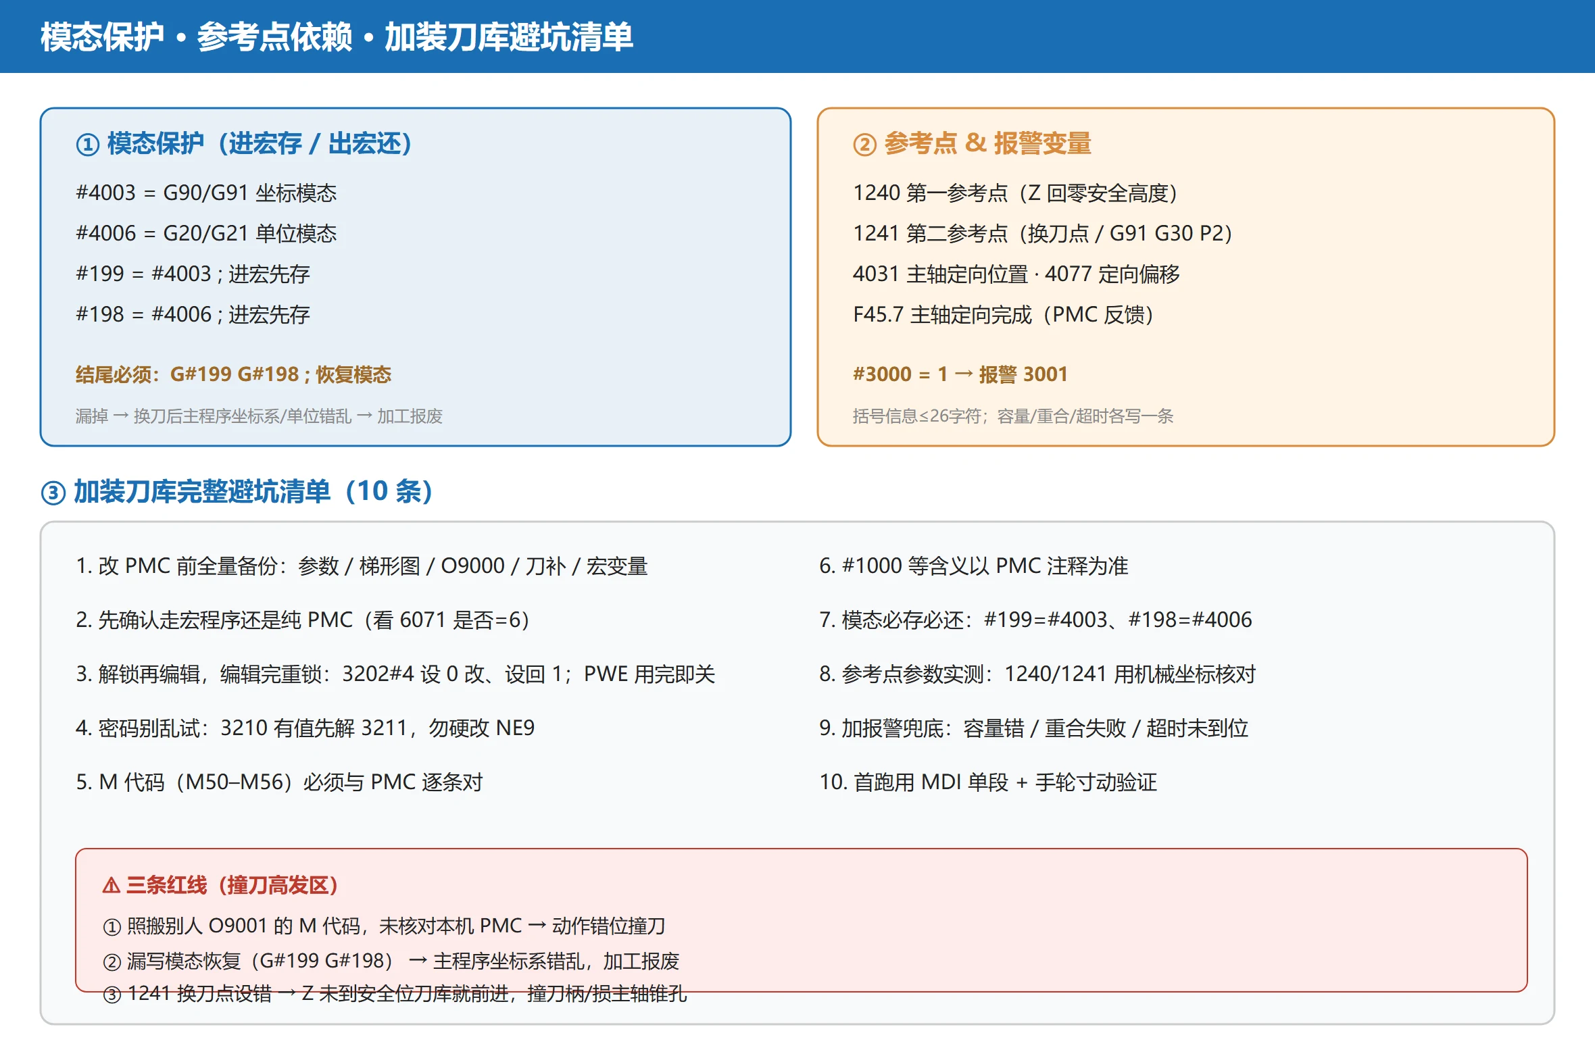The height and width of the screenshot is (1054, 1595).
Task: Select line #4003 = G90/G91 坐标模态
Action: click(206, 193)
